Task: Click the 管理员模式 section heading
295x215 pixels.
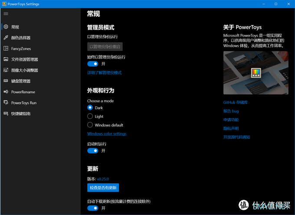Action: (101, 28)
